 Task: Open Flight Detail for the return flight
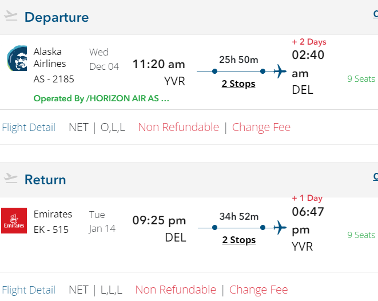(29, 290)
